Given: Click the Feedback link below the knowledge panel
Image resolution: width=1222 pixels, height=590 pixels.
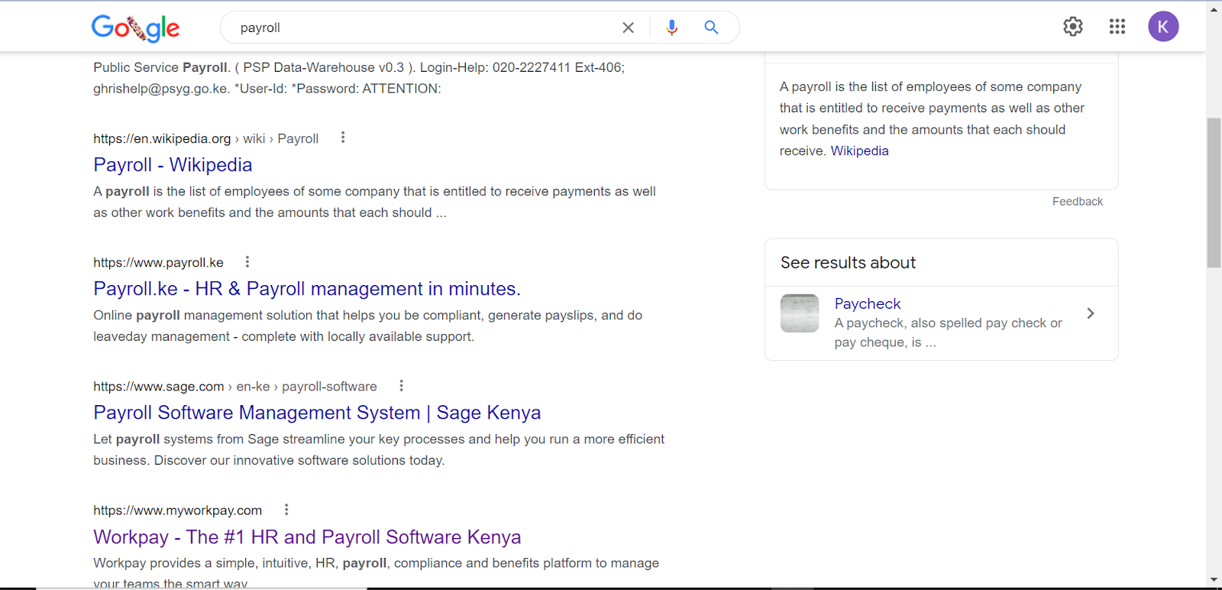Looking at the screenshot, I should [x=1078, y=202].
